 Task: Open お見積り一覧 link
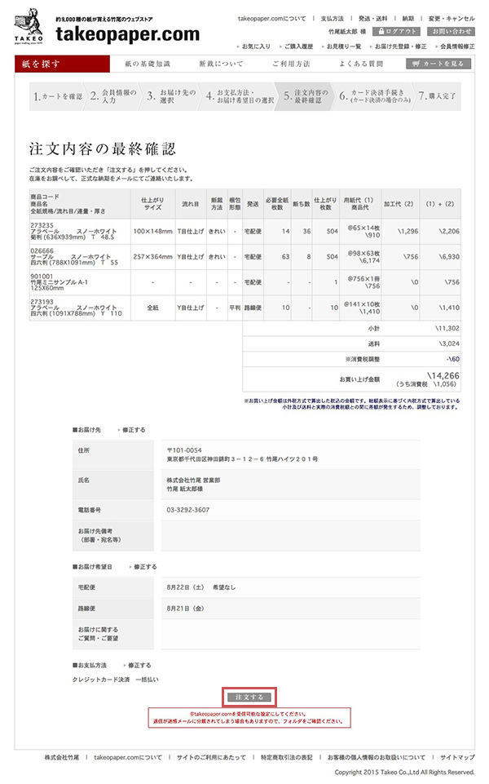point(346,47)
